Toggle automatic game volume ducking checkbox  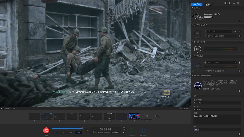tap(205, 71)
